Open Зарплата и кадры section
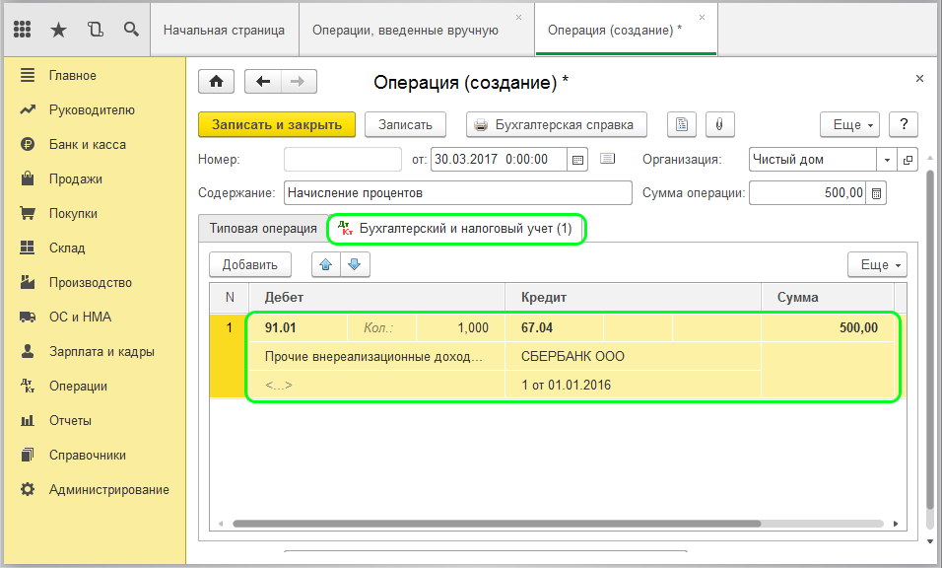 pyautogui.click(x=101, y=352)
